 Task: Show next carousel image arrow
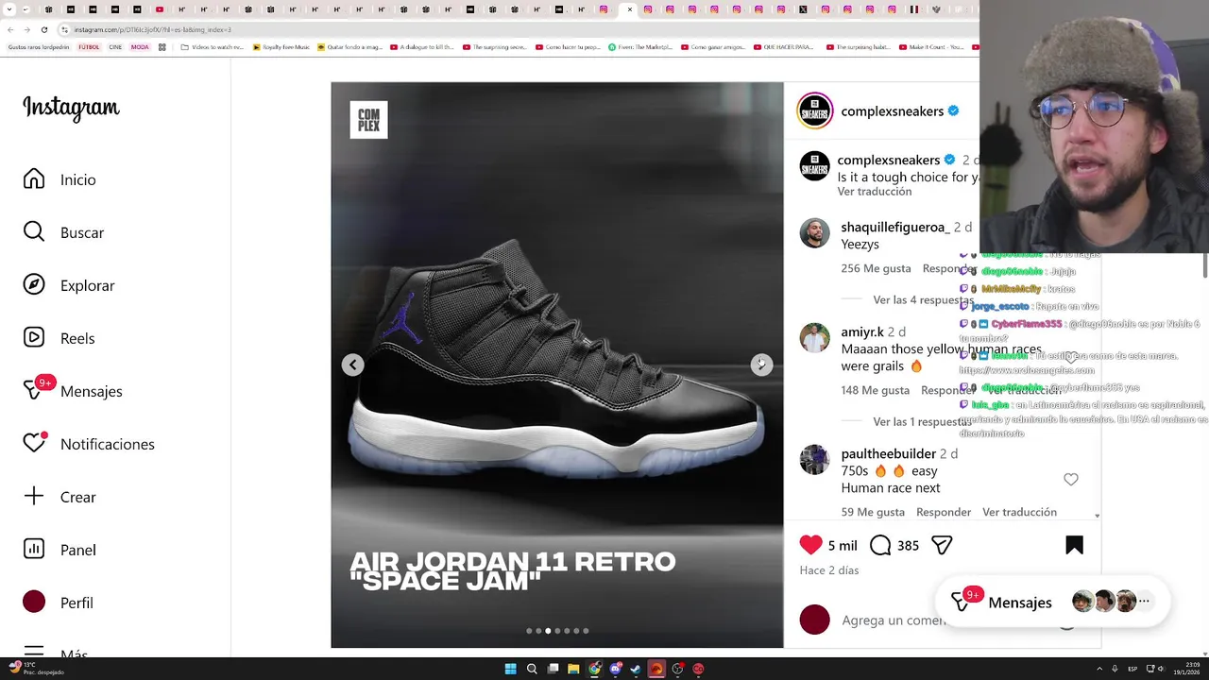[x=761, y=365]
